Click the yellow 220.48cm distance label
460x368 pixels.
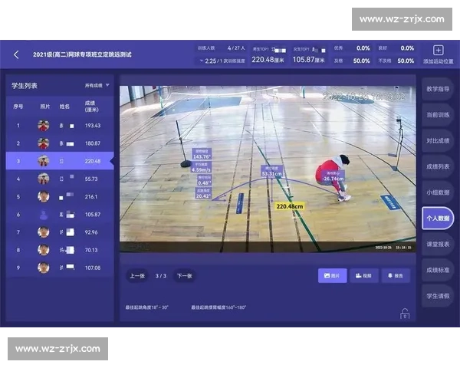click(x=289, y=206)
